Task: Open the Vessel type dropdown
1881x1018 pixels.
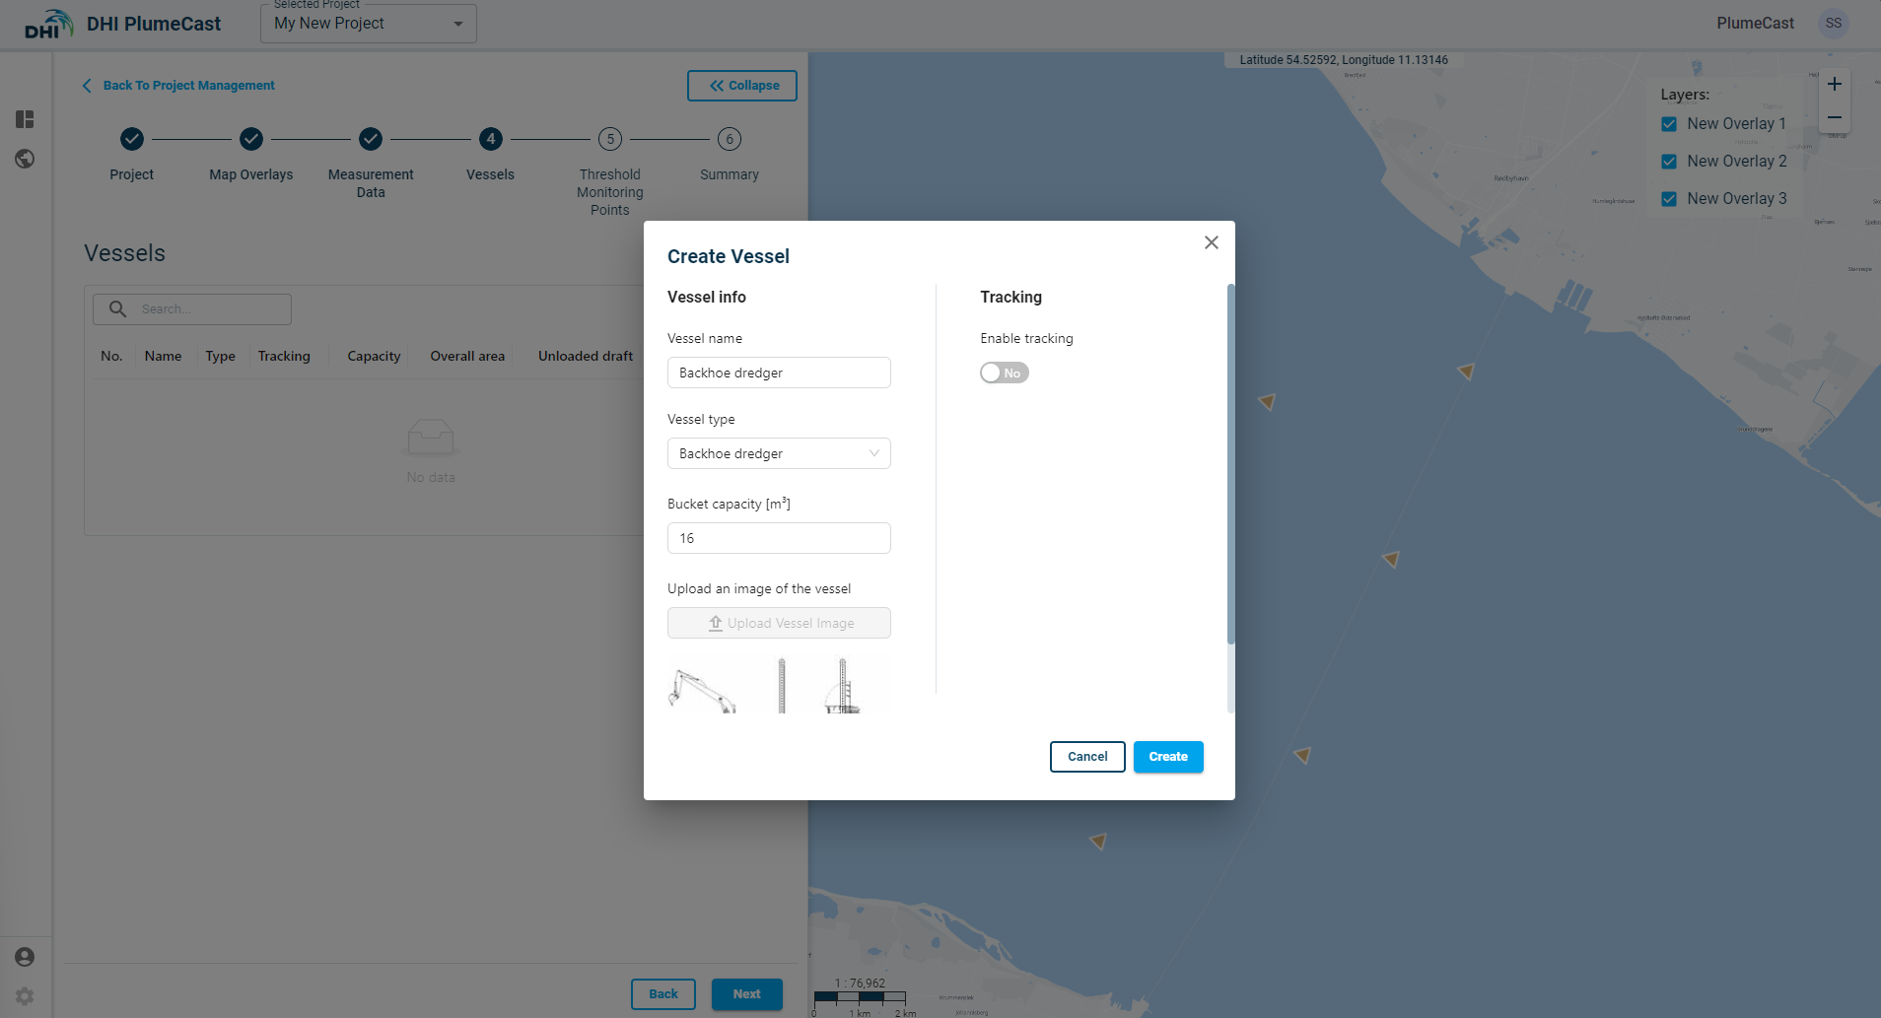Action: tap(779, 453)
